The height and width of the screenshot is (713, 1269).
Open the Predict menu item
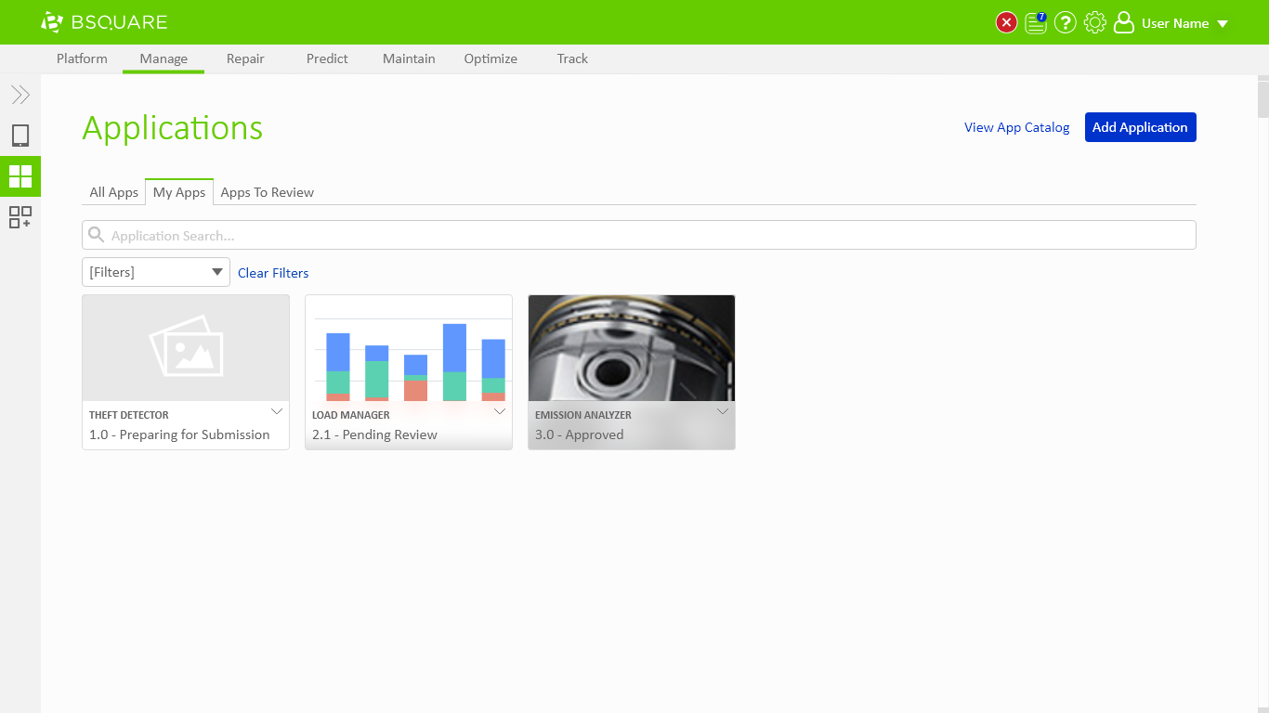327,58
